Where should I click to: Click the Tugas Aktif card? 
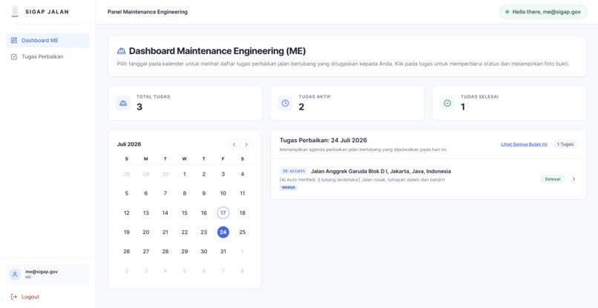click(347, 103)
